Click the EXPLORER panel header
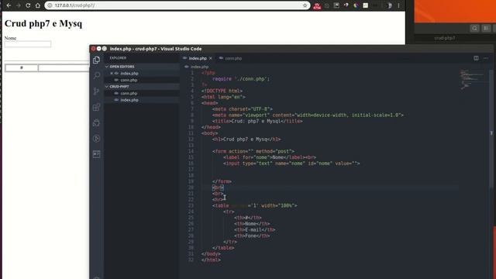The width and height of the screenshot is (496, 279). pyautogui.click(x=118, y=58)
